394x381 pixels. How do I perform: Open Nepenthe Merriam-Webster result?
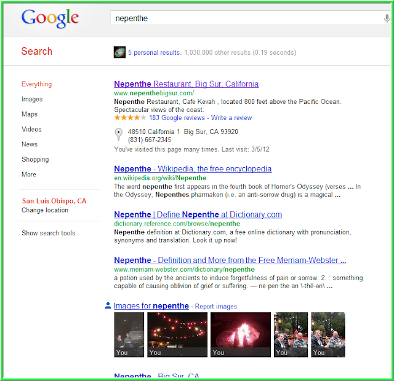click(x=230, y=260)
